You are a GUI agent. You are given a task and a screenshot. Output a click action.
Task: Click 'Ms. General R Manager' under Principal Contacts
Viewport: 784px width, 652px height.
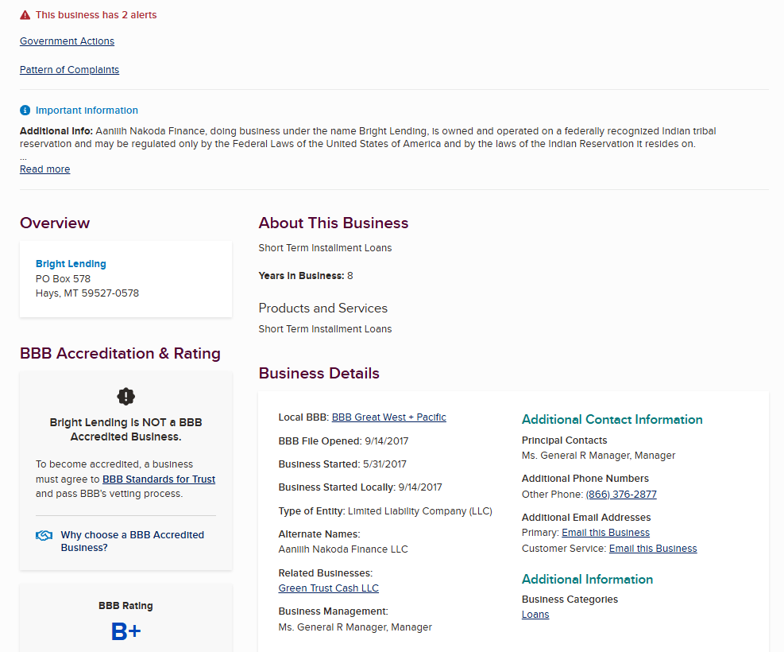[598, 456]
